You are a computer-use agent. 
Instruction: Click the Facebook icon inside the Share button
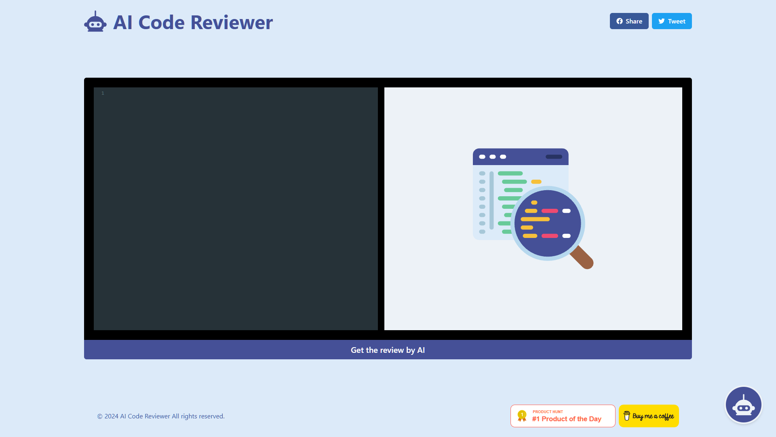(620, 21)
